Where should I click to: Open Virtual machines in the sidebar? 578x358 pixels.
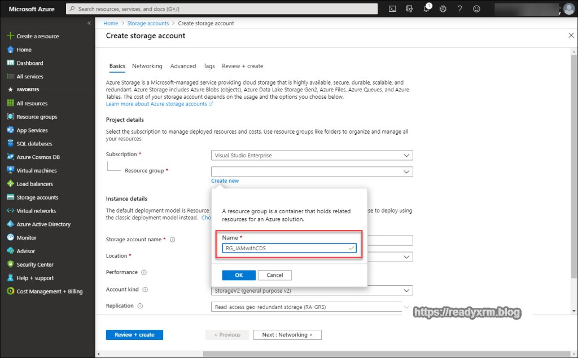point(37,170)
